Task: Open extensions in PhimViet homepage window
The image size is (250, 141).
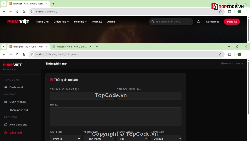Action: coord(229,12)
